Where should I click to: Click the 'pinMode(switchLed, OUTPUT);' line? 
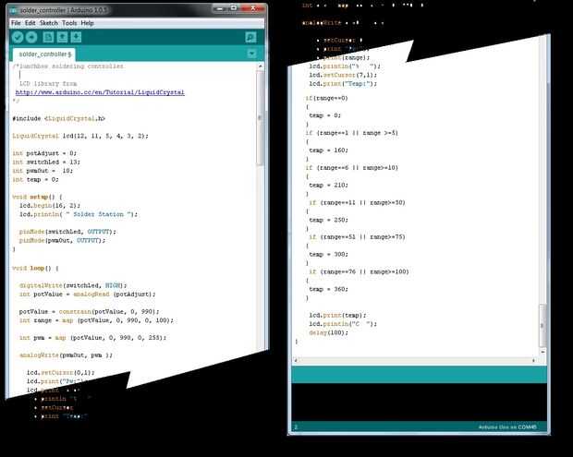click(67, 232)
